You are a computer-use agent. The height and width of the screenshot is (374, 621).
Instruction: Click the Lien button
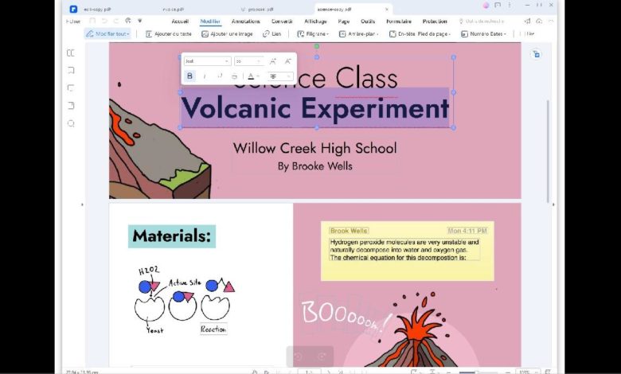[x=272, y=34]
